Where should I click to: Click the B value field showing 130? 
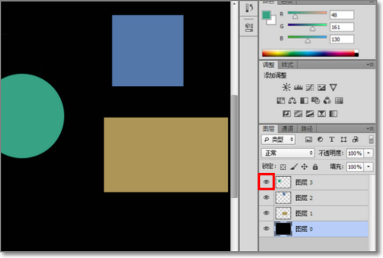(342, 39)
